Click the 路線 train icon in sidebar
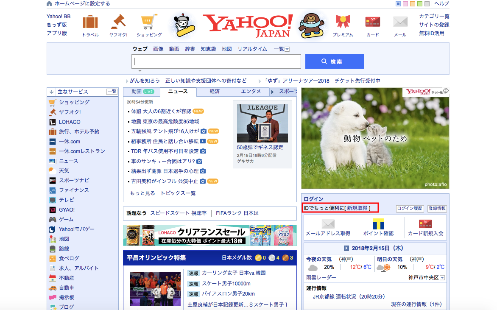Screen dimensions: 497x310 click(53, 249)
